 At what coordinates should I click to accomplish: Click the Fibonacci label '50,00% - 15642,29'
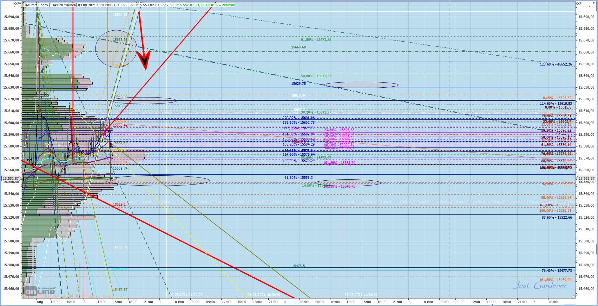pos(316,76)
